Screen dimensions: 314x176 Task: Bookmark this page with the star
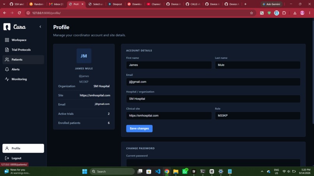pyautogui.click(x=252, y=13)
